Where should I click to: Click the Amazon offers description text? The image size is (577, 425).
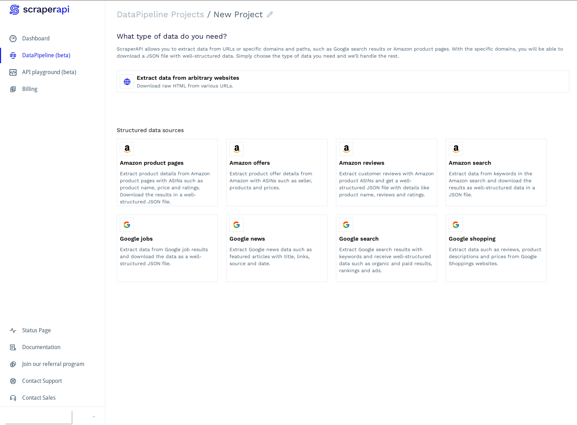271,181
